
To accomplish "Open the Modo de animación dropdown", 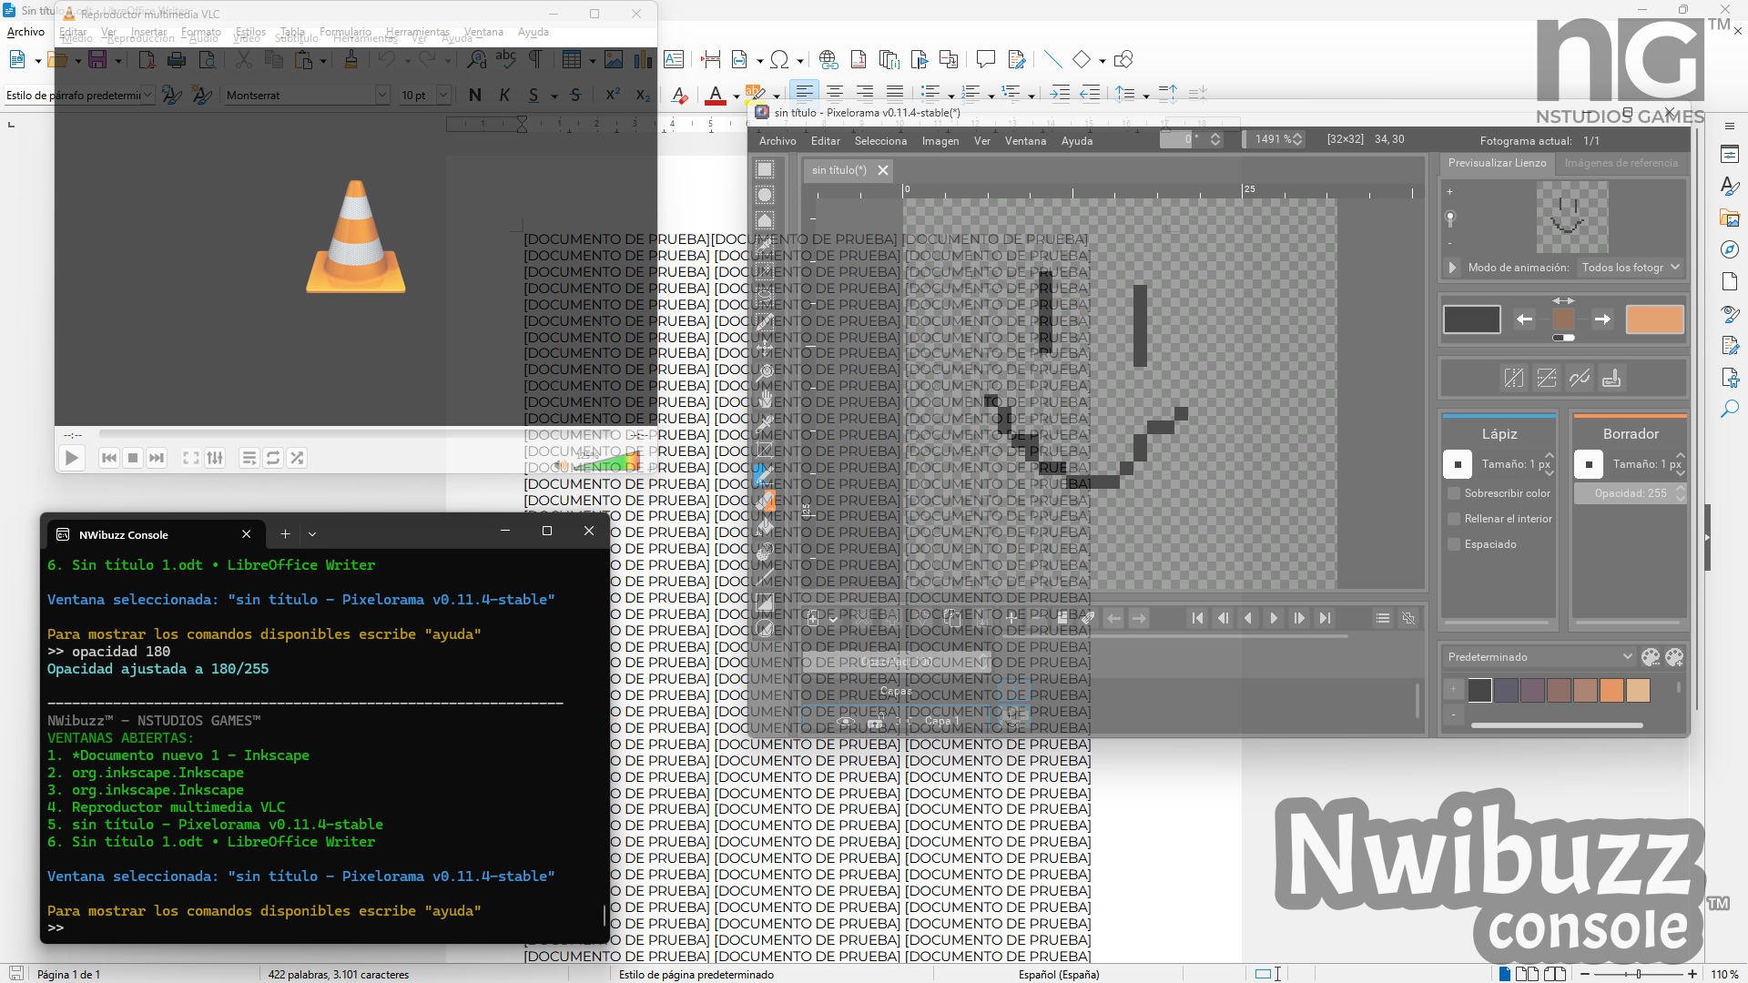I will [1630, 268].
